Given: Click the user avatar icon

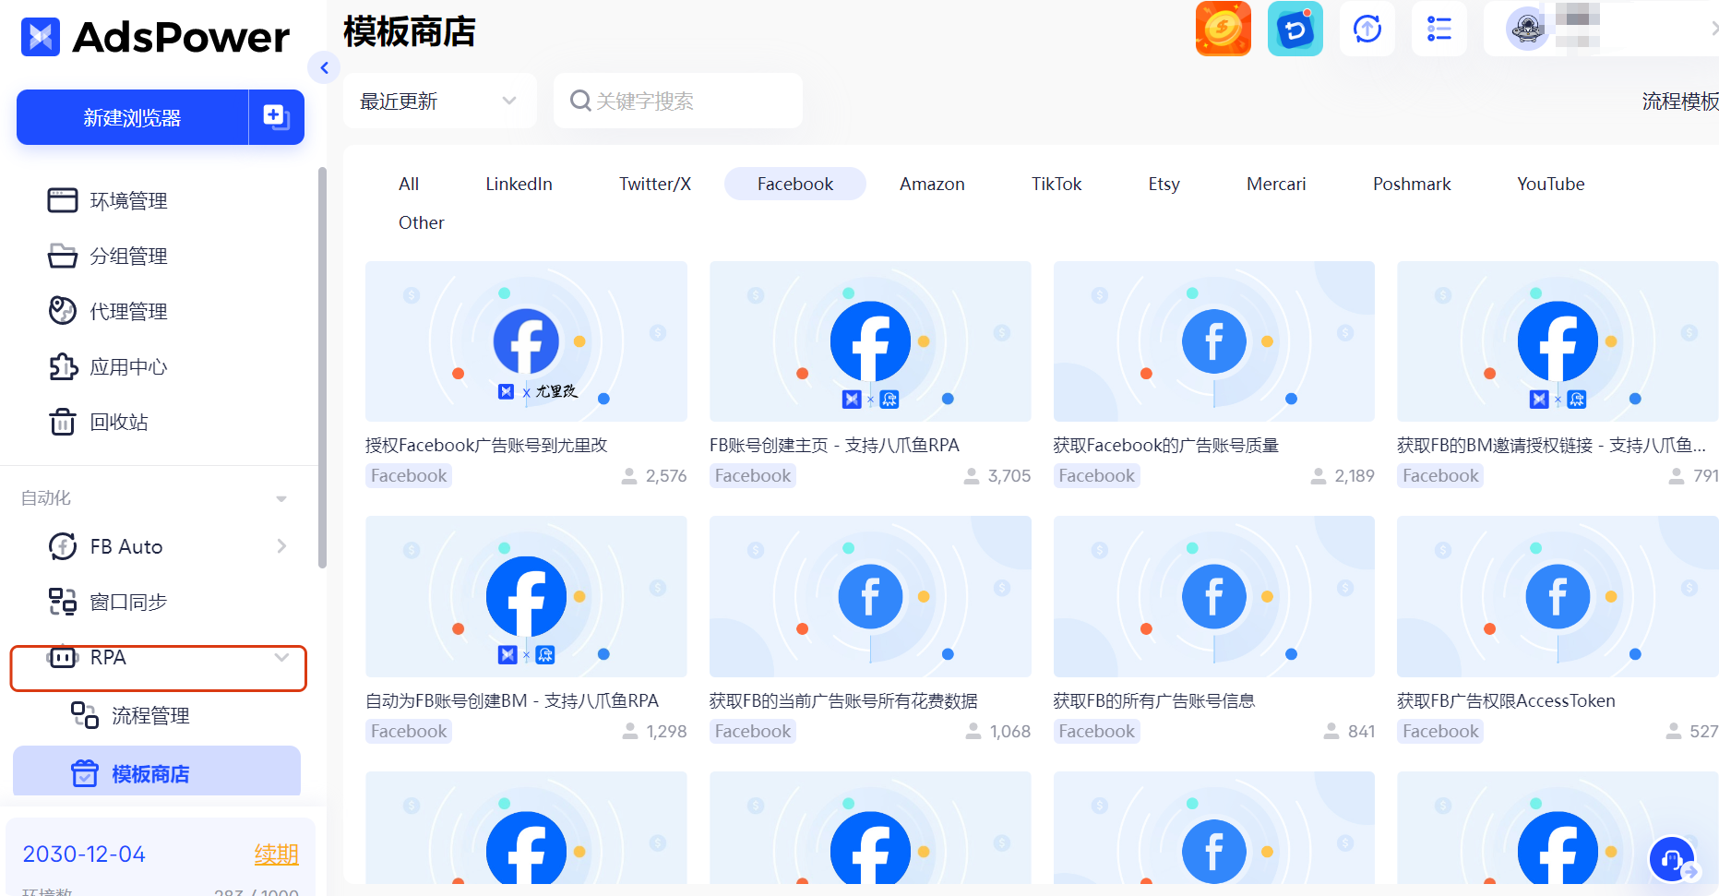Looking at the screenshot, I should tap(1527, 29).
